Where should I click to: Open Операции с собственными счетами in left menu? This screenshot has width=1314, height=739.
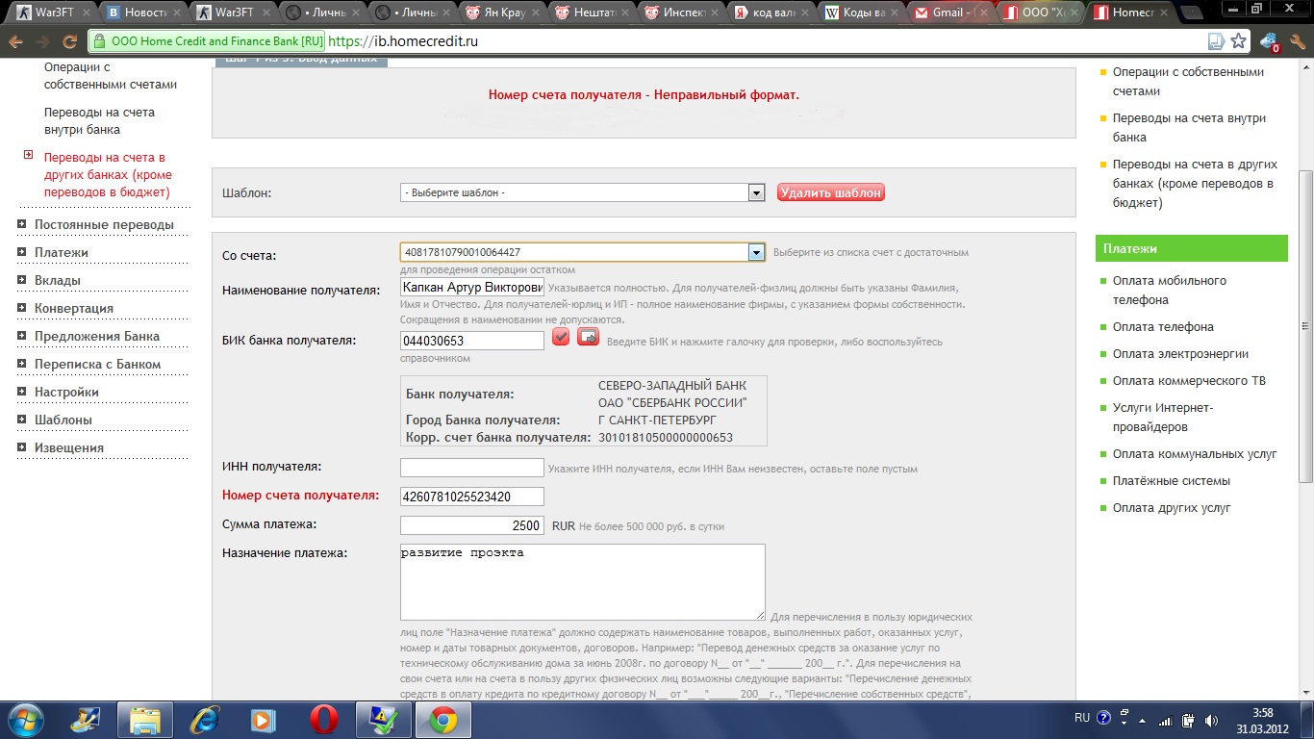point(111,76)
